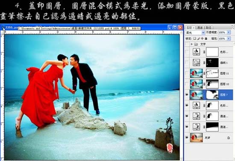This screenshot has width=235, height=161.
Task: Click the mask link icon on 图层 10
Action: click(204, 84)
